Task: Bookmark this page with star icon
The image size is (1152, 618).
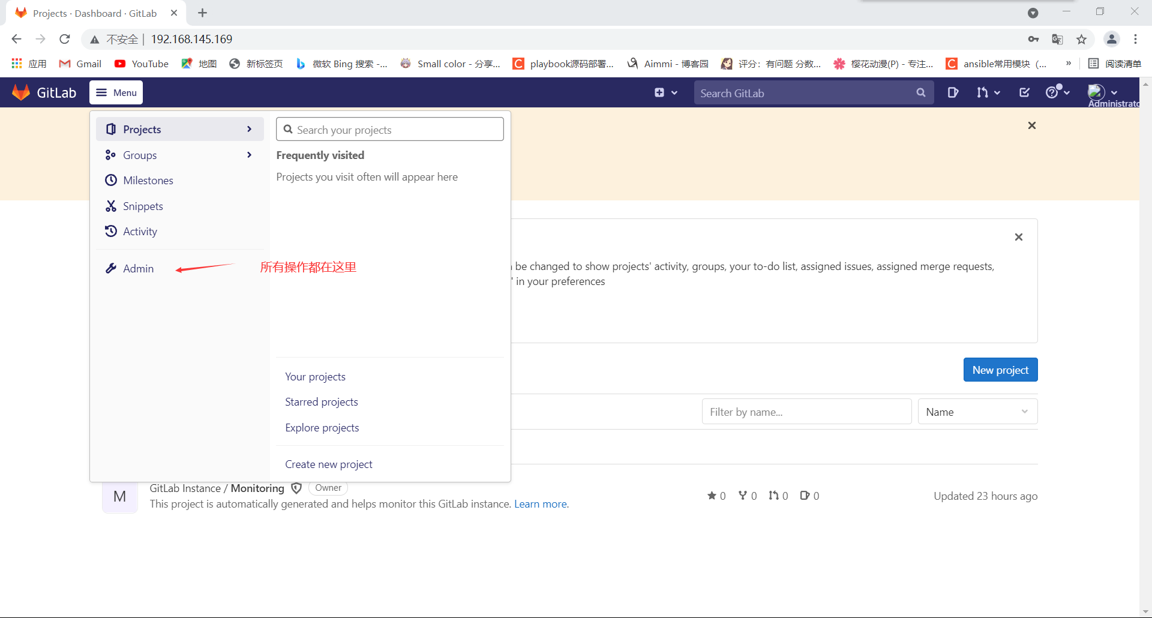Action: pyautogui.click(x=1081, y=39)
